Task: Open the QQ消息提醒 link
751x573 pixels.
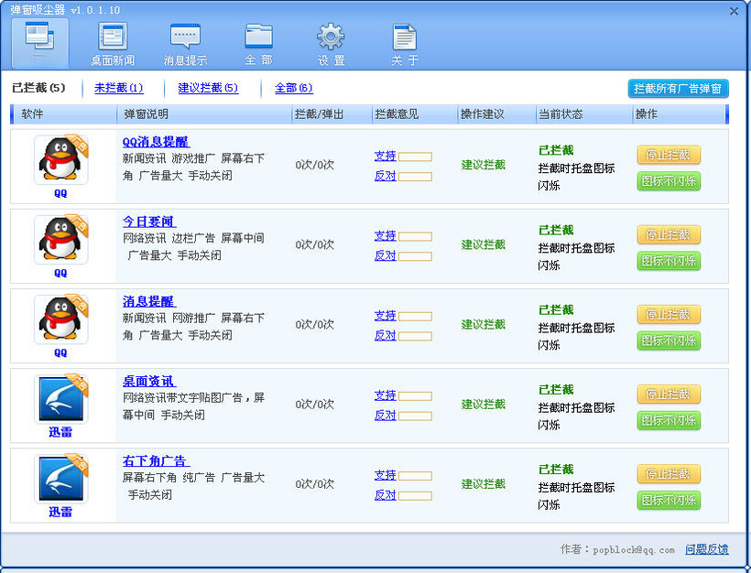Action: 156,142
